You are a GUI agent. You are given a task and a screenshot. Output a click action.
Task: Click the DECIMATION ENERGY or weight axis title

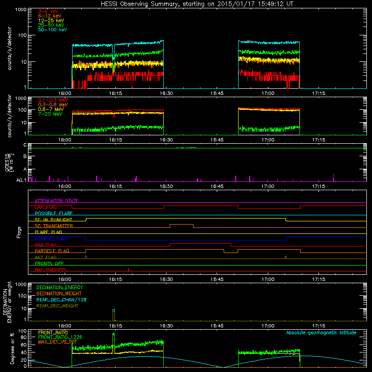(x=7, y=302)
